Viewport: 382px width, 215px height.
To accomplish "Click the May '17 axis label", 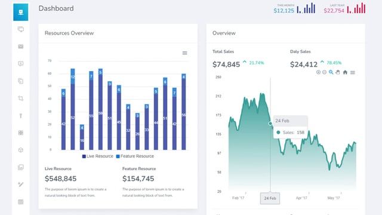I will point(334,198).
